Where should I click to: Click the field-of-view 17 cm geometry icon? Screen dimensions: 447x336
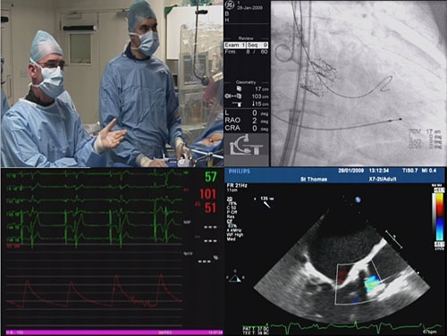(239, 88)
